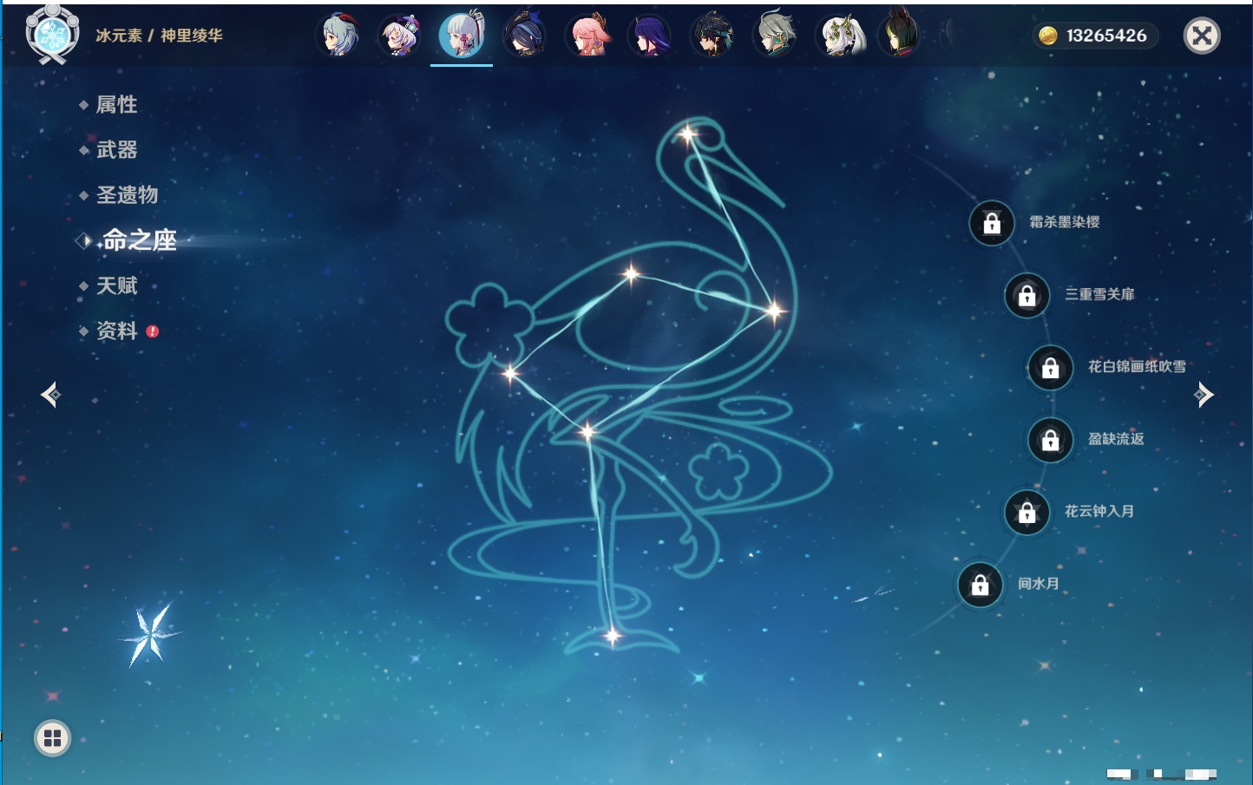Select the tricorn-hat dark-blue-haired portrait
The width and height of the screenshot is (1253, 785).
[525, 36]
